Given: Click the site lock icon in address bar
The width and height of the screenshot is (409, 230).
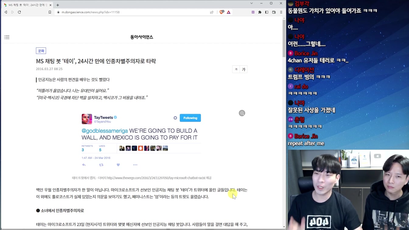Looking at the screenshot, I should point(58,12).
